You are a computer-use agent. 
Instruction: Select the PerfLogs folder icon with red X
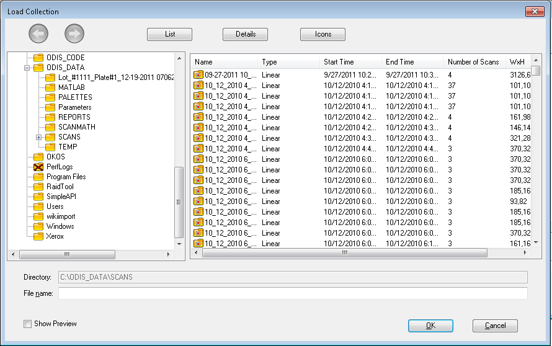[38, 167]
